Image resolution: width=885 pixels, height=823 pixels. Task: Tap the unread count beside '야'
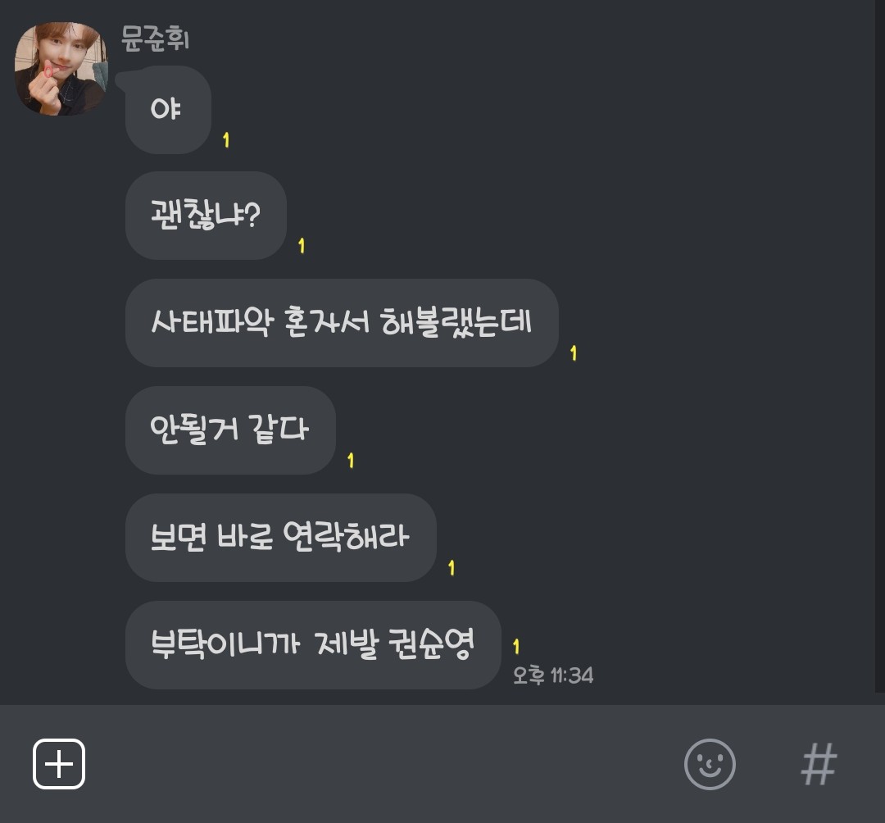coord(226,139)
